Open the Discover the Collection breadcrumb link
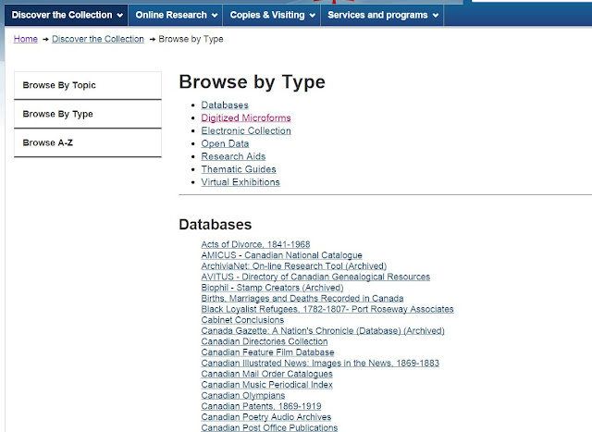The height and width of the screenshot is (432, 592). click(x=98, y=39)
